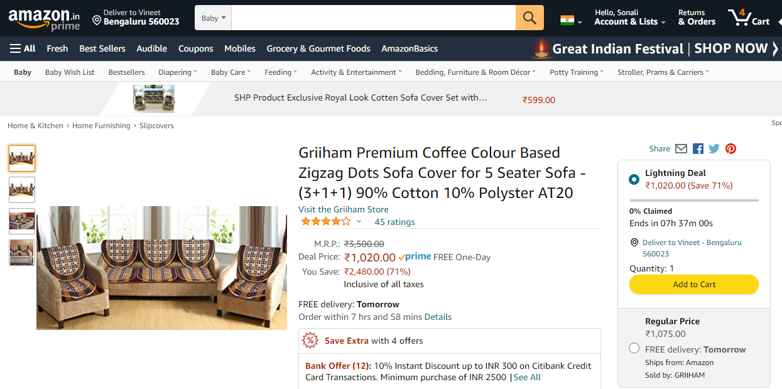
Task: Open the India flag language selector
Action: (570, 21)
